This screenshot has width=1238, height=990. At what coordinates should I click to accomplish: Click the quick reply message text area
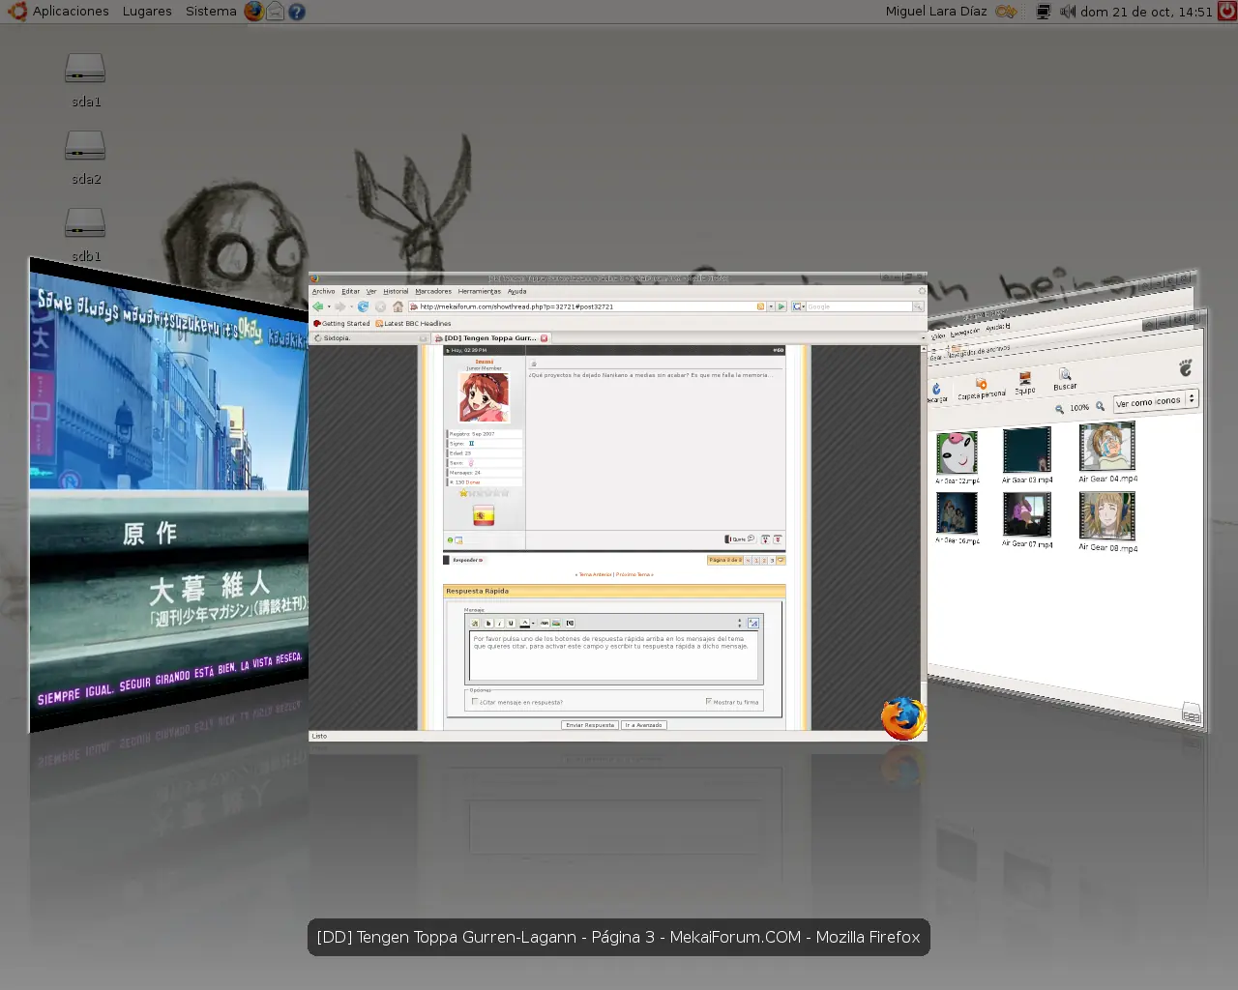coord(613,655)
